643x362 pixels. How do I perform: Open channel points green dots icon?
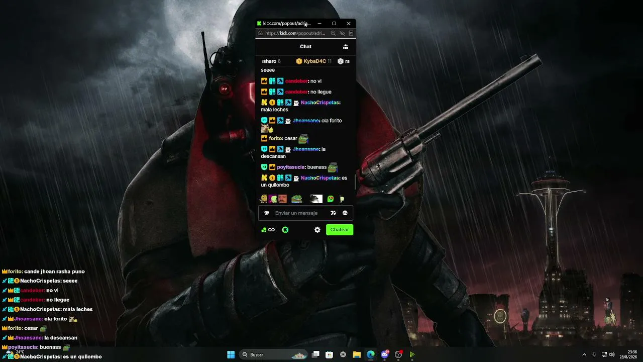264,230
